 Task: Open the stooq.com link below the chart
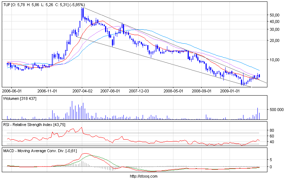click(143, 176)
